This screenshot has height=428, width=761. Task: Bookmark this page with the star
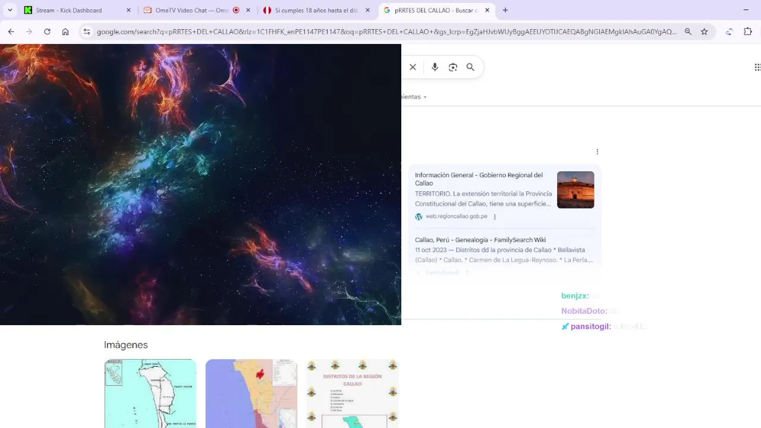click(x=705, y=32)
